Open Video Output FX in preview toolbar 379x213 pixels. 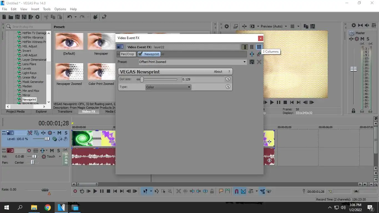click(x=244, y=26)
